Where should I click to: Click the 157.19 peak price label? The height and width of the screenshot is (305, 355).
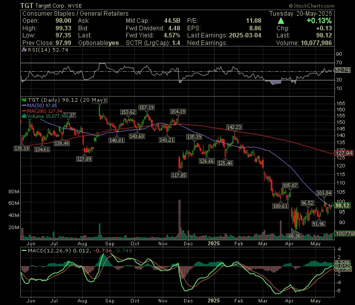[147, 108]
